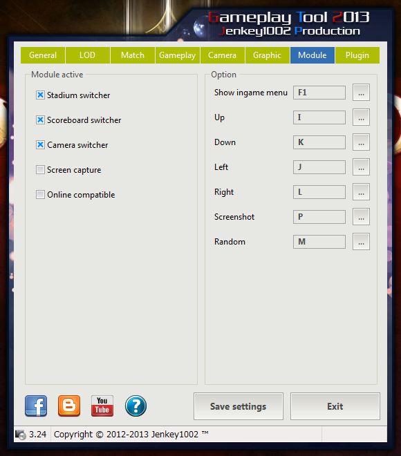Open the Blogger link icon
Image resolution: width=401 pixels, height=456 pixels.
[69, 406]
